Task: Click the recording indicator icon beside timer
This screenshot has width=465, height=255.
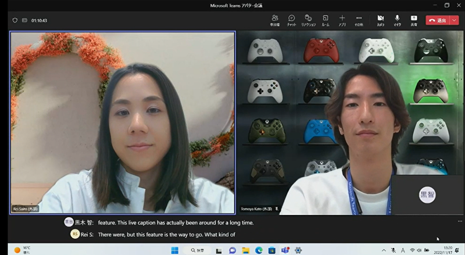Action: coord(24,20)
